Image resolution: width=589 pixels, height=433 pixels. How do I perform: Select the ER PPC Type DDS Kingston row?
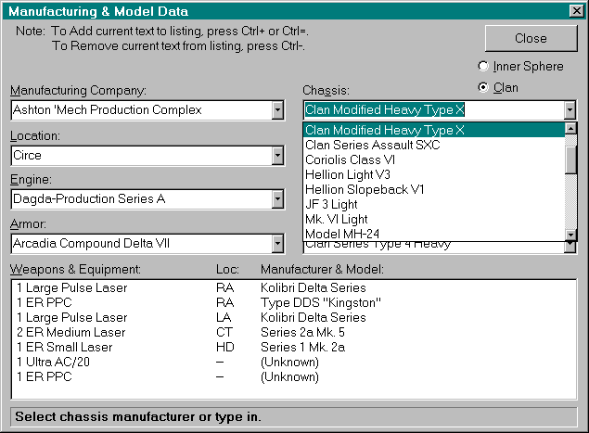pos(294,302)
